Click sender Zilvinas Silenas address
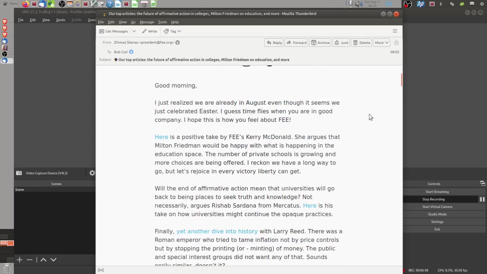This screenshot has width=487, height=274. coord(144,43)
